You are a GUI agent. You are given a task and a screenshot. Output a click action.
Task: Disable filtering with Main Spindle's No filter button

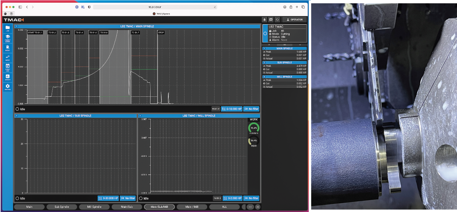tap(252, 109)
